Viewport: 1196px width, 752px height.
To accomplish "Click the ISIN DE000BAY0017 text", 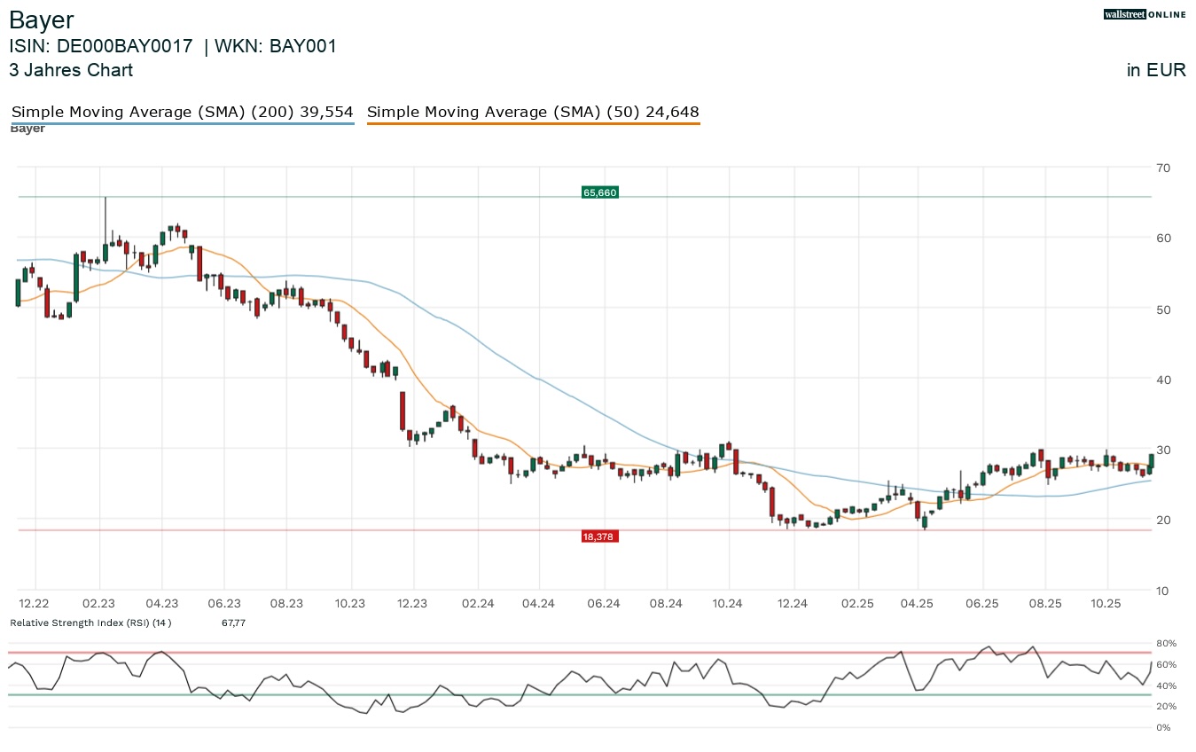I will click(100, 46).
